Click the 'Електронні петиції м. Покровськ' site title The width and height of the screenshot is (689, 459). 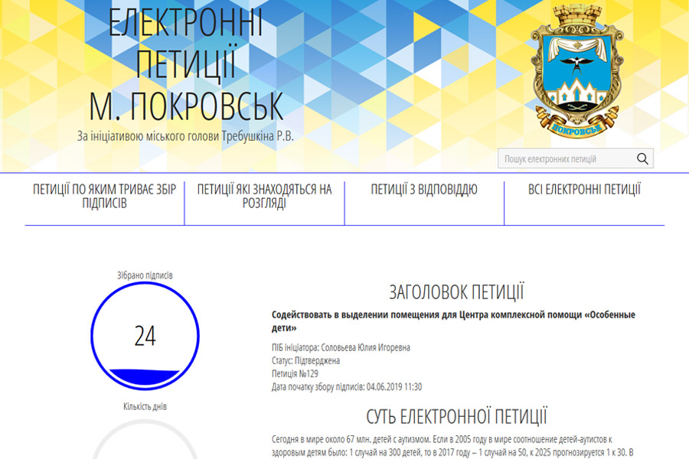[x=185, y=65]
